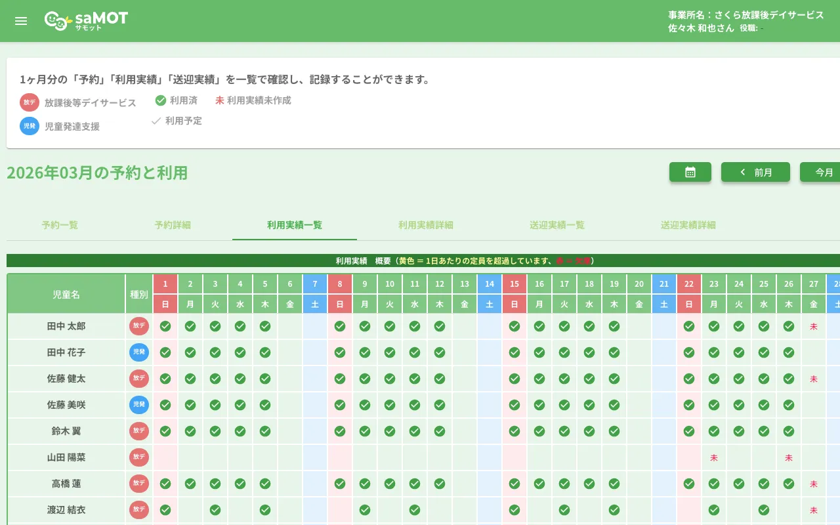The width and height of the screenshot is (840, 525).
Task: Click 佐藤 健太's checkmark on March 8
Action: point(340,379)
